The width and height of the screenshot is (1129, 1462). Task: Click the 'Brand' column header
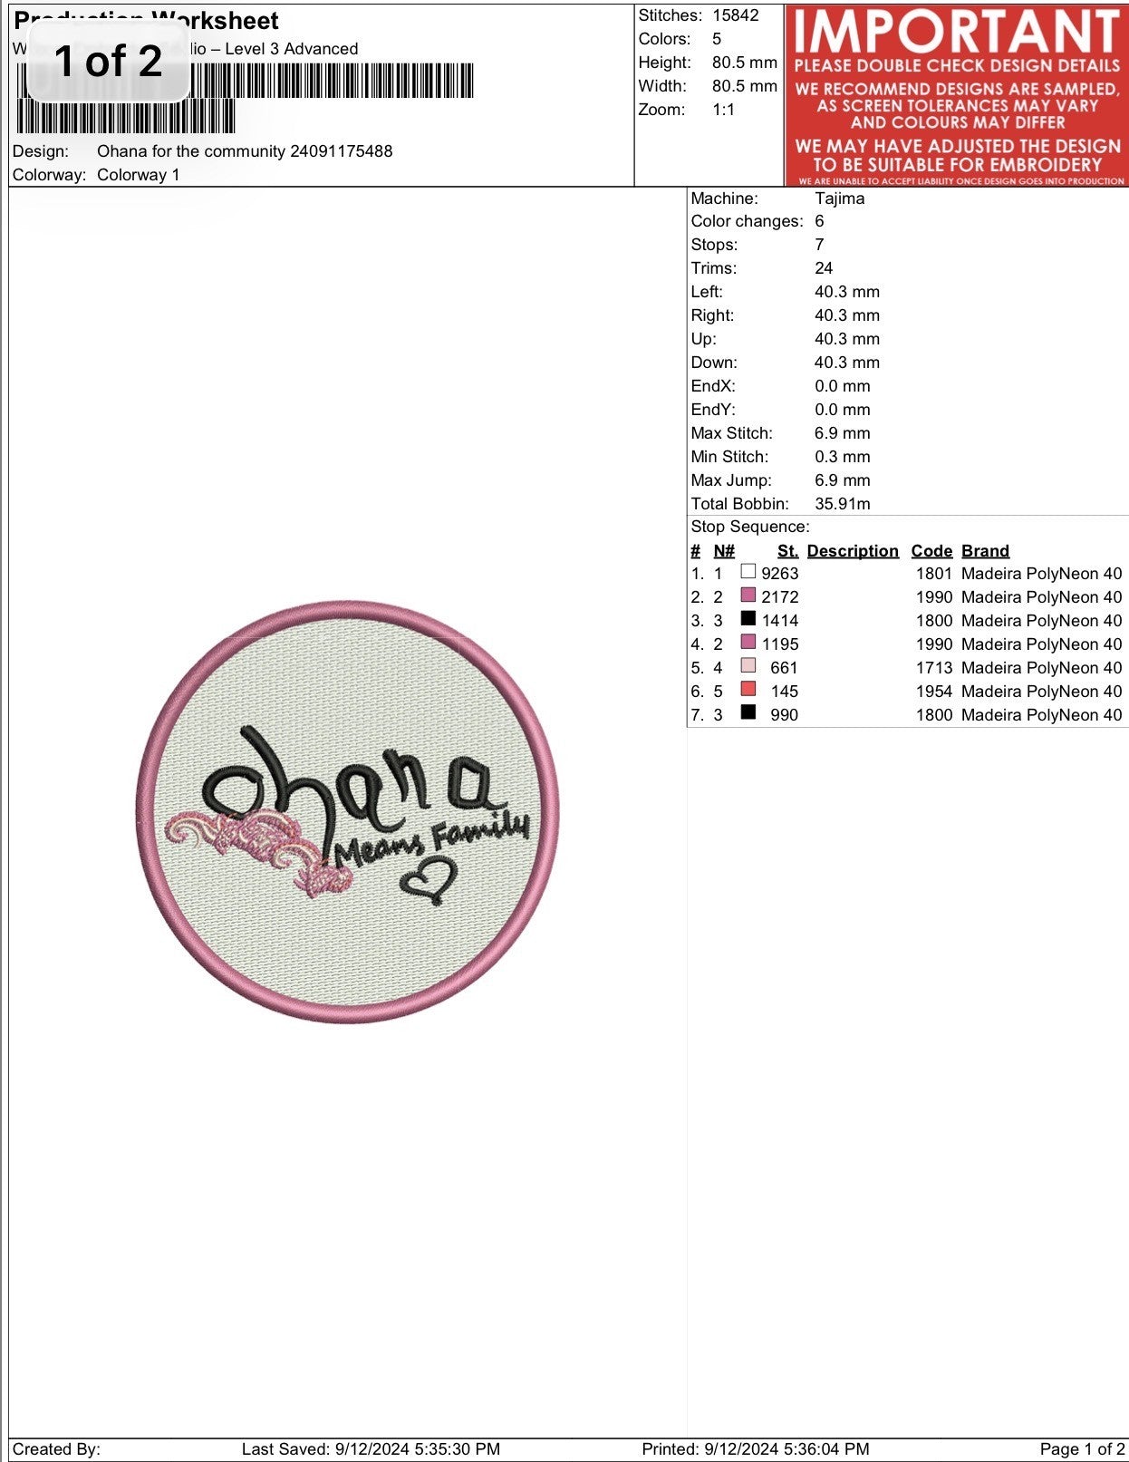tap(984, 551)
